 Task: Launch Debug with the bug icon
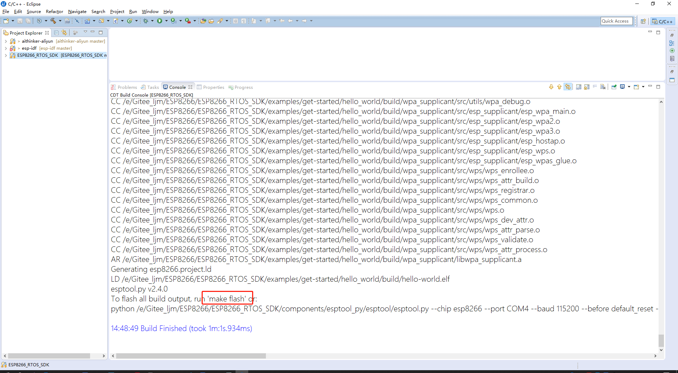[x=145, y=21]
